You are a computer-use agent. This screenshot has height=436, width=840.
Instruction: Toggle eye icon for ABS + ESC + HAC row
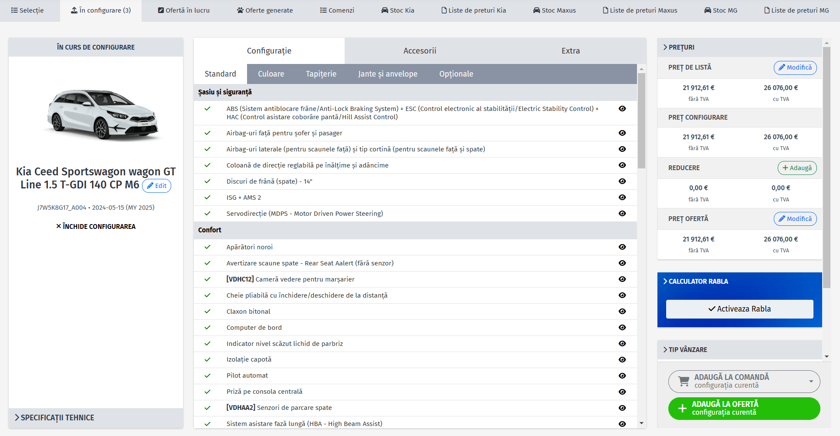point(622,109)
